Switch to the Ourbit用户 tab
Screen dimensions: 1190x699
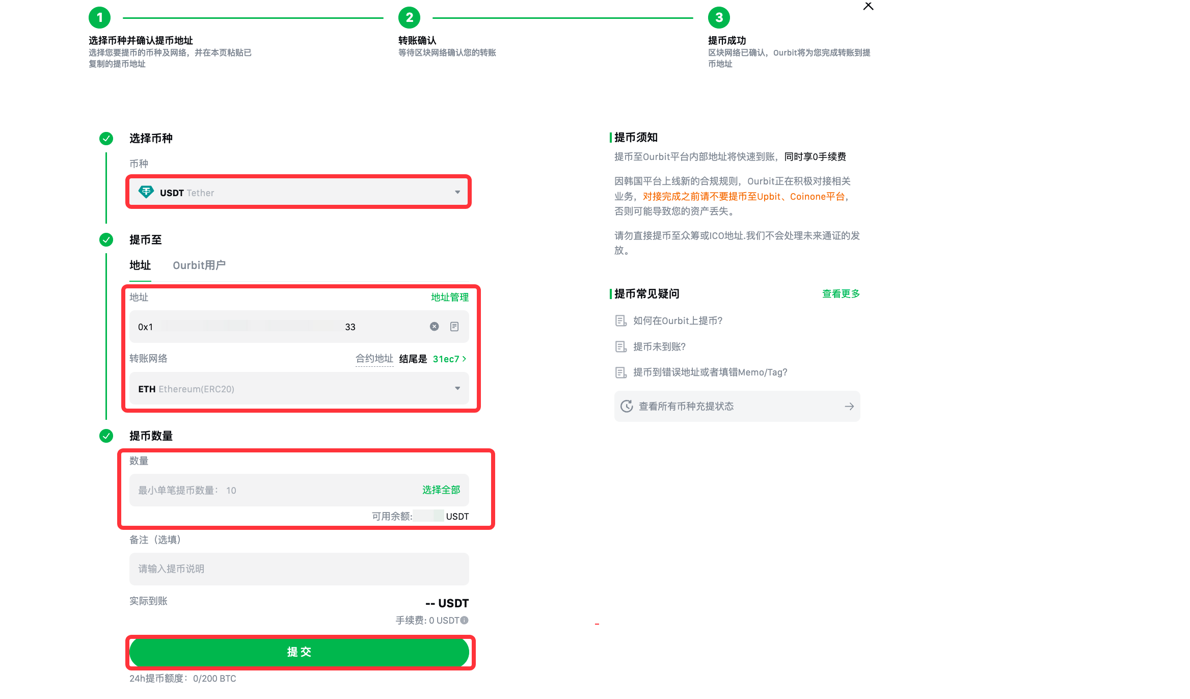click(199, 265)
